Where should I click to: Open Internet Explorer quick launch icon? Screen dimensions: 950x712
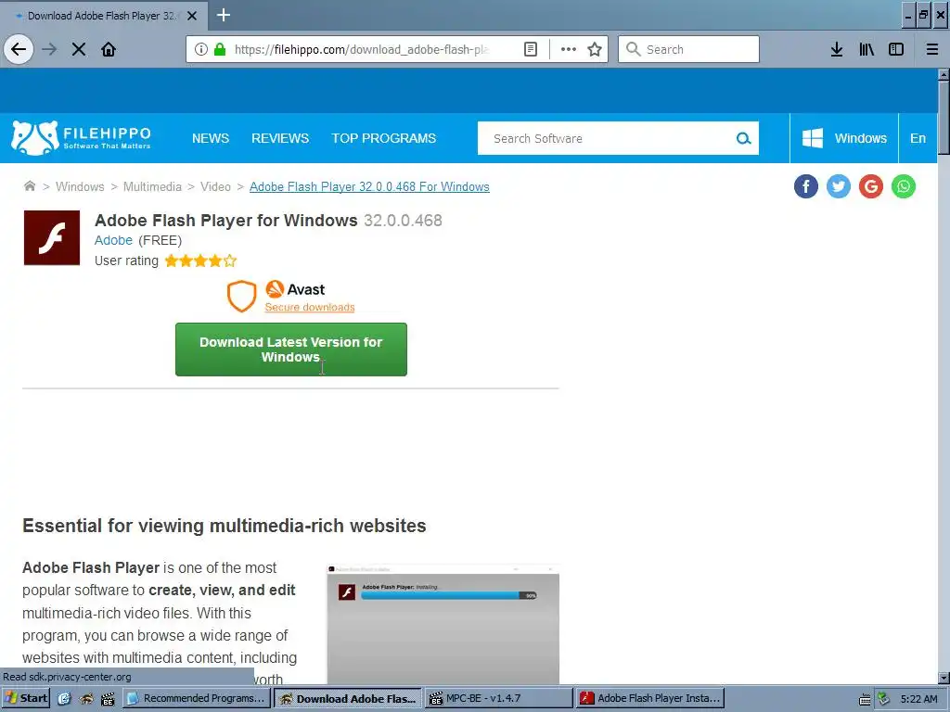pyautogui.click(x=64, y=699)
